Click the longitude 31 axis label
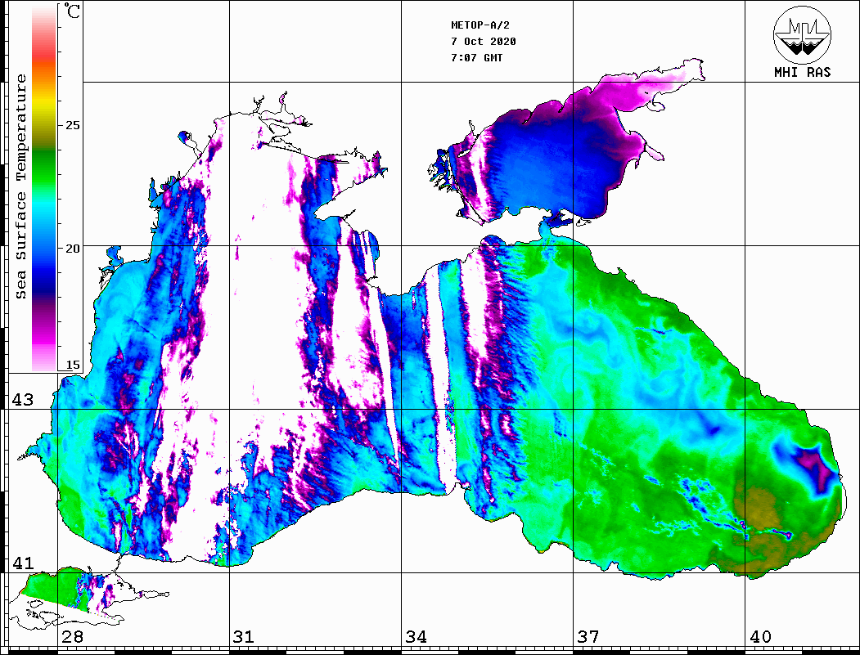This screenshot has width=860, height=655. [x=242, y=637]
